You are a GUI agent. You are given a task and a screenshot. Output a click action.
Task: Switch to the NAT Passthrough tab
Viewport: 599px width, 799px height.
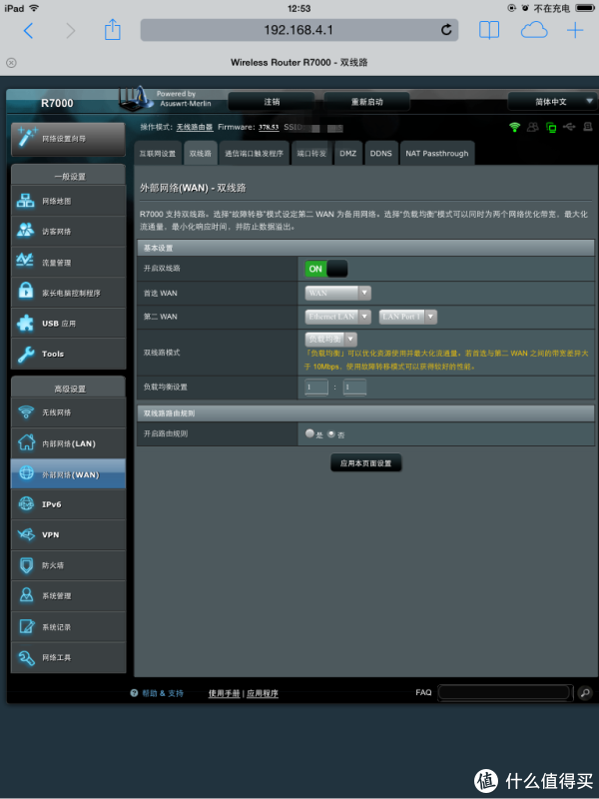437,154
